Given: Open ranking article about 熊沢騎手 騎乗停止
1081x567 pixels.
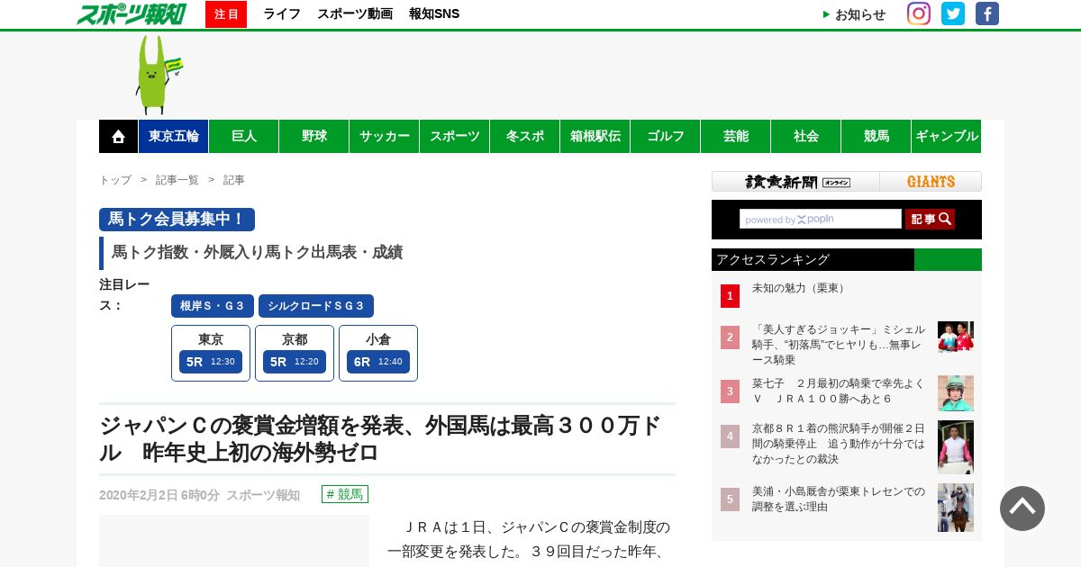Looking at the screenshot, I should click(839, 444).
